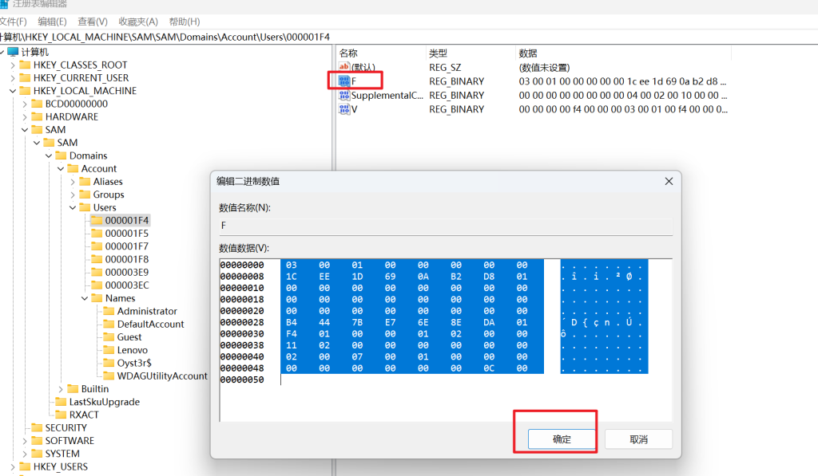Click the value name field containing F
The height and width of the screenshot is (476, 818).
tap(445, 226)
